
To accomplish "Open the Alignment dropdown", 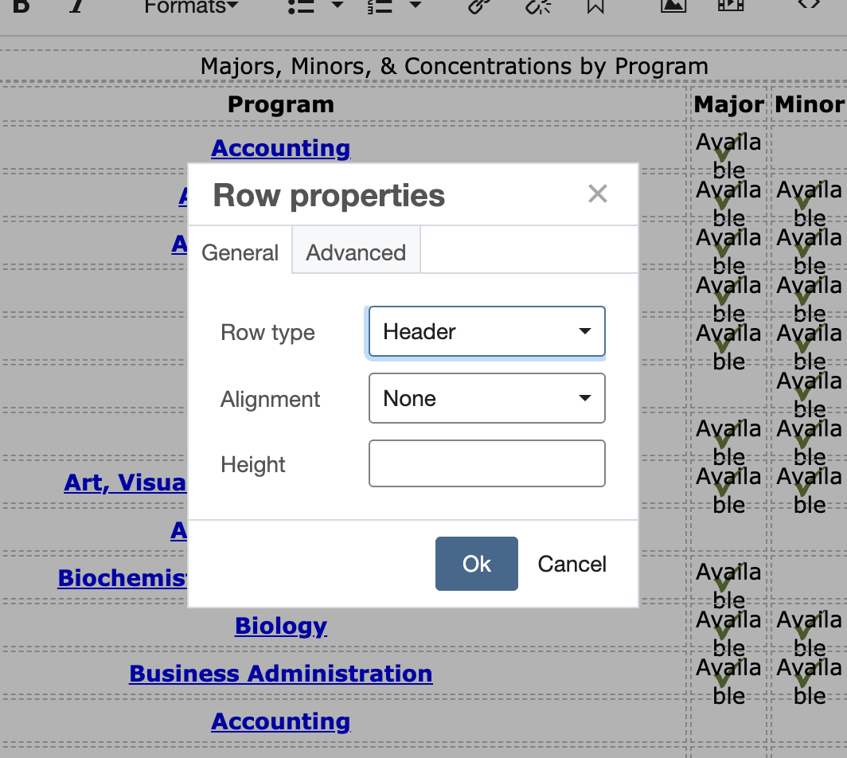I will (x=486, y=398).
